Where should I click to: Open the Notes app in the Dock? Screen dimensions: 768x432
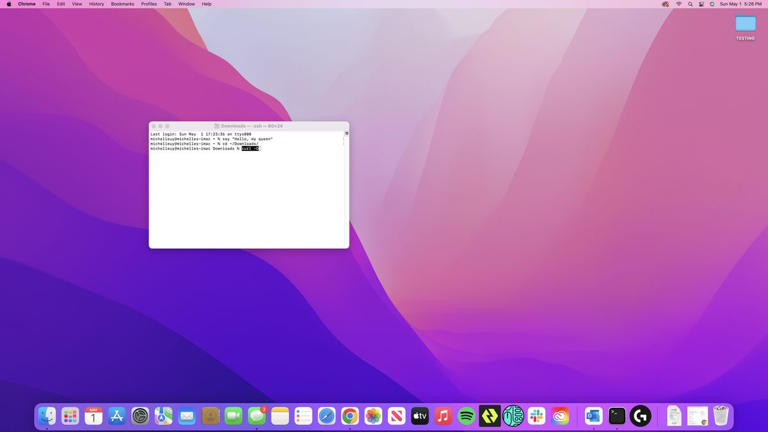(280, 416)
